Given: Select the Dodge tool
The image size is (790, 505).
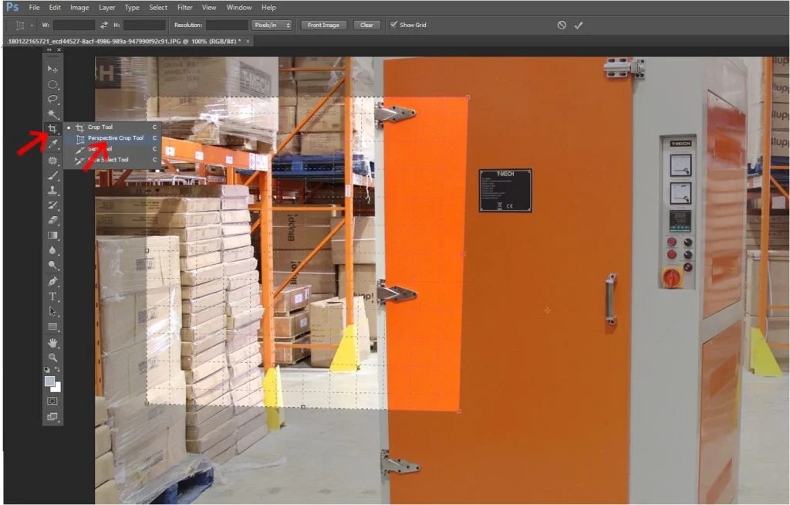Looking at the screenshot, I should (x=52, y=265).
